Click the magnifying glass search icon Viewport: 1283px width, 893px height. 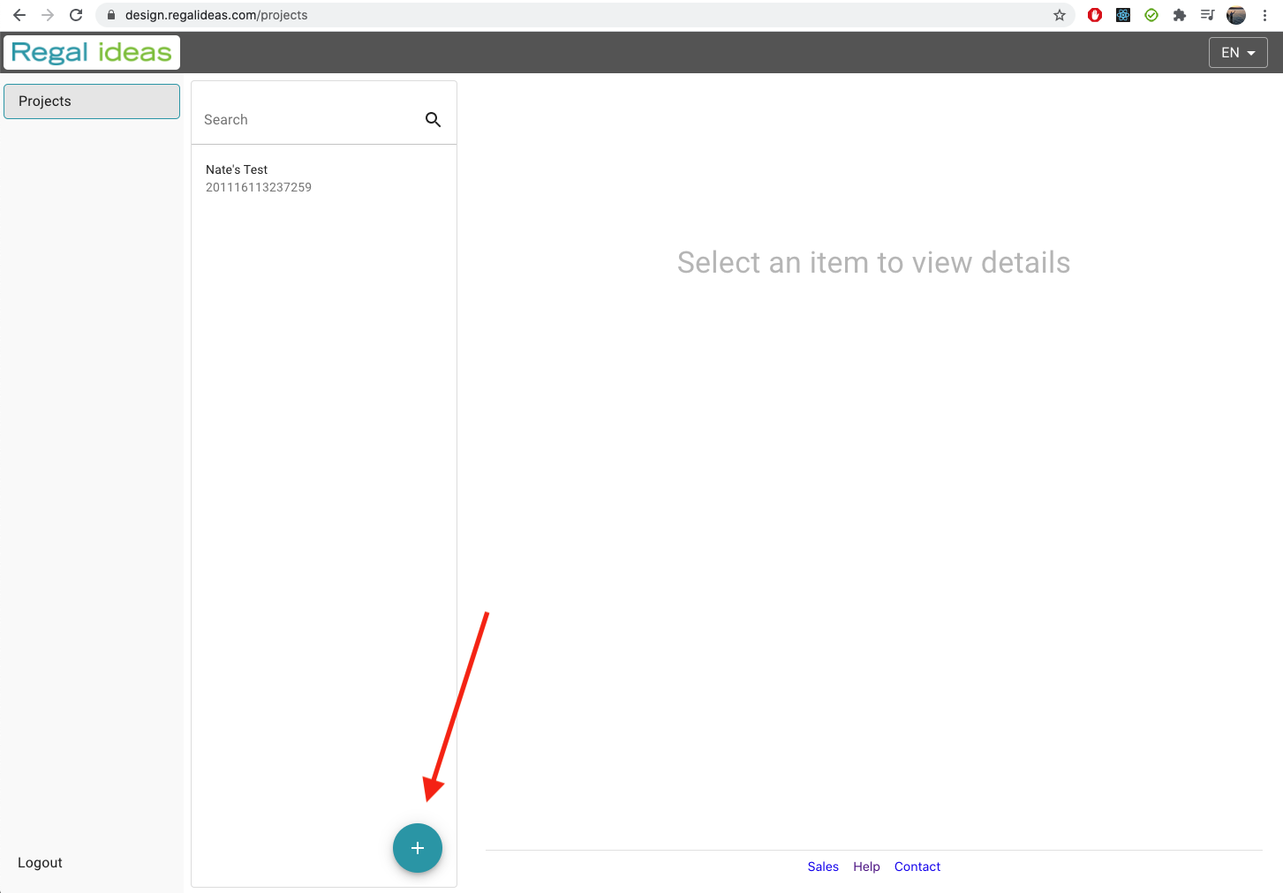click(433, 120)
